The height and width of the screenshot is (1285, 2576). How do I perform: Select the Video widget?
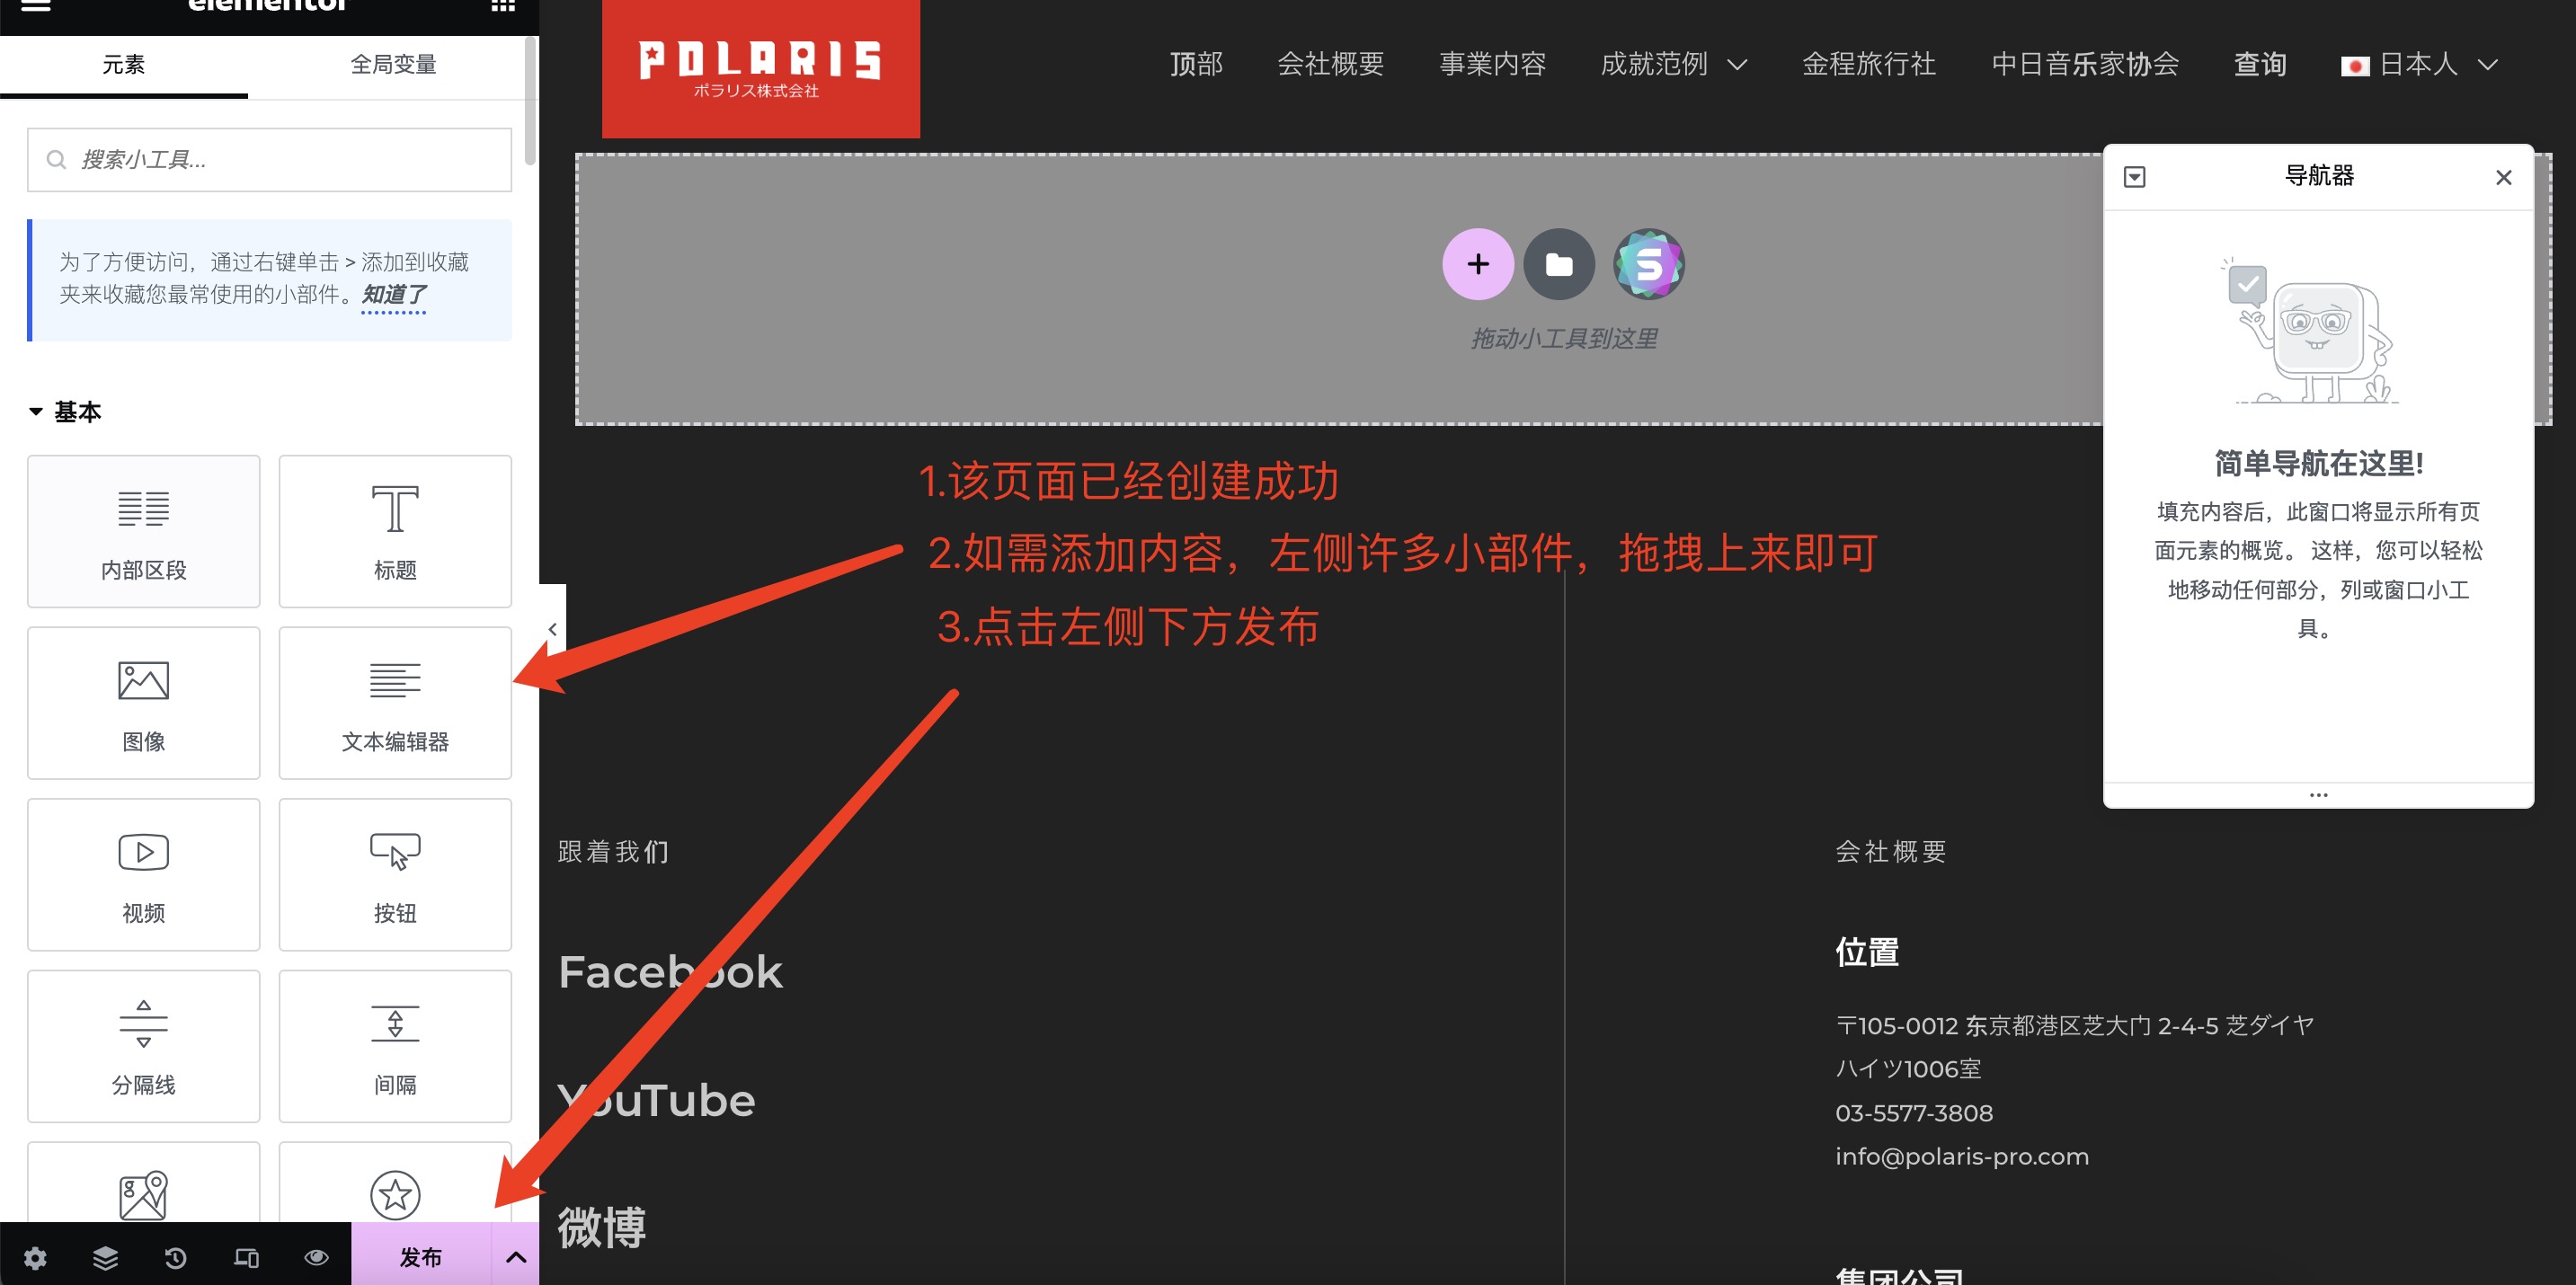pyautogui.click(x=144, y=874)
